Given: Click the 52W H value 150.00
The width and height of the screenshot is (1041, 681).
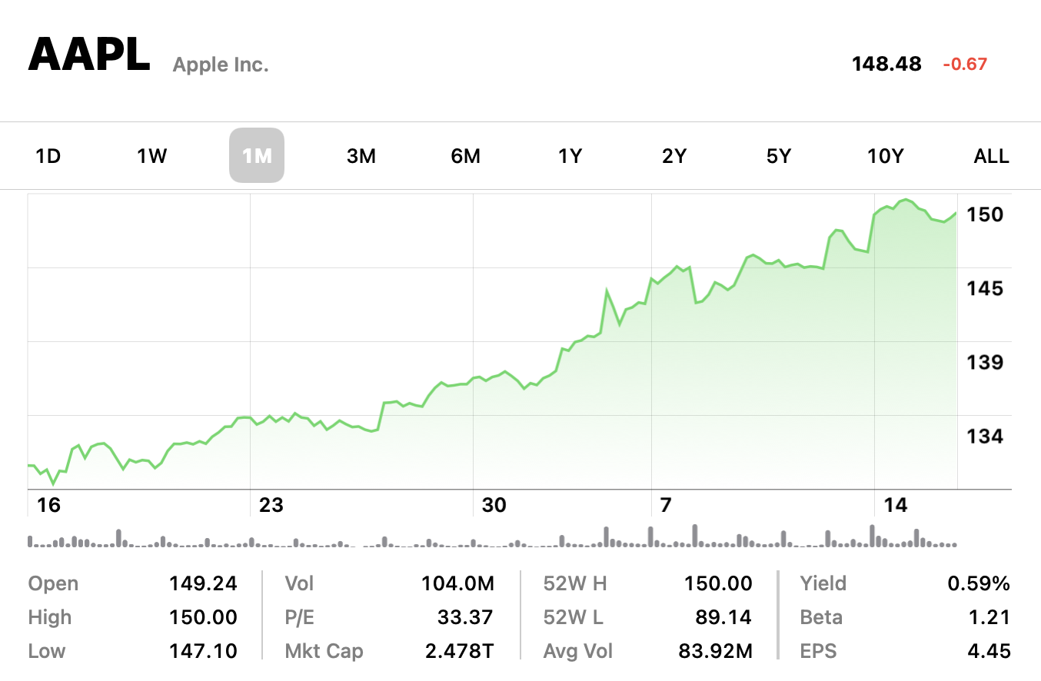Looking at the screenshot, I should (718, 583).
